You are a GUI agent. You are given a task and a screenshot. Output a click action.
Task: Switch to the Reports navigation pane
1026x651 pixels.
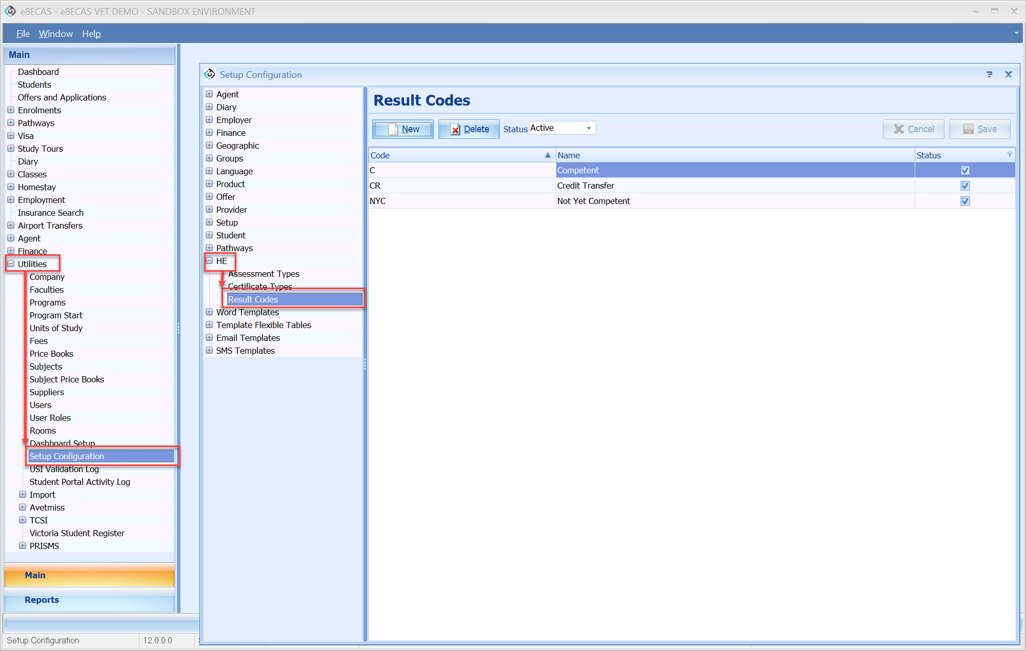pyautogui.click(x=42, y=600)
